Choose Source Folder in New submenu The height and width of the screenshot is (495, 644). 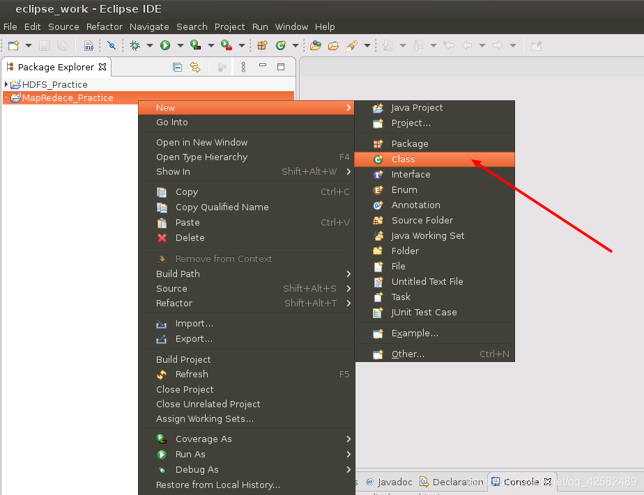[x=434, y=220]
